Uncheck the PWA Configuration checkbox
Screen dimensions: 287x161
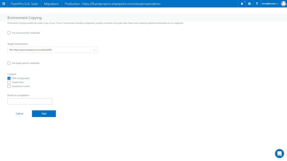(x=9, y=78)
